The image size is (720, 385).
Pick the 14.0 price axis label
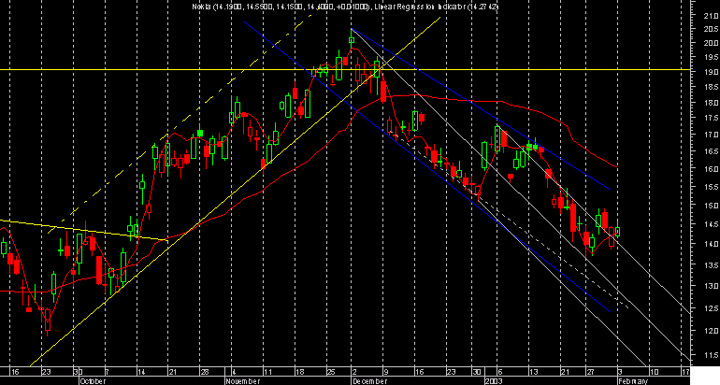tap(711, 244)
